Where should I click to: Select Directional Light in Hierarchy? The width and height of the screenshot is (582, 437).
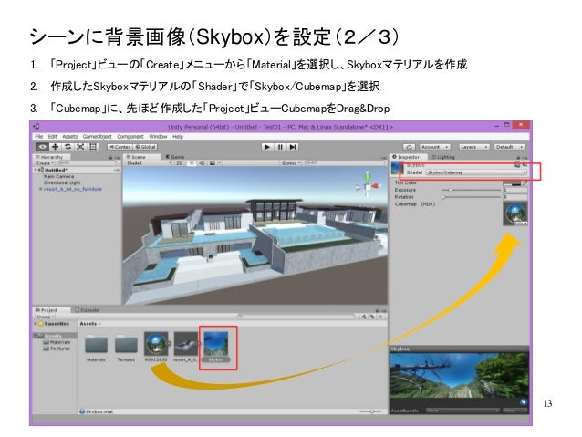point(62,182)
